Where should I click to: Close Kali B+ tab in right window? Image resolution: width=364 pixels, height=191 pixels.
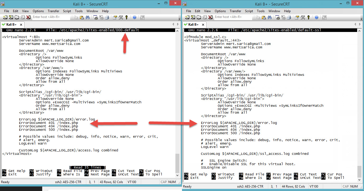[203, 25]
